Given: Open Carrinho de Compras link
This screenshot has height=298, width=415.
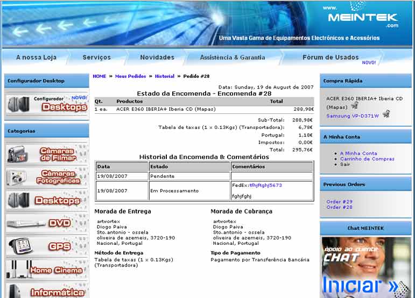Looking at the screenshot, I should pos(367,159).
